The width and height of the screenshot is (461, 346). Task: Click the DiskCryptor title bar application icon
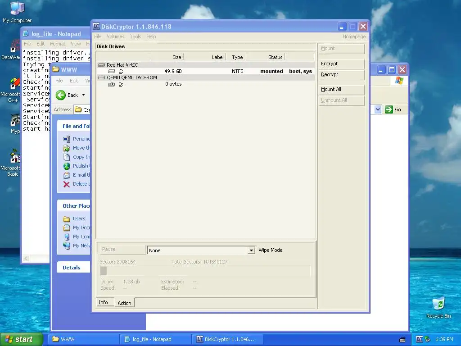pos(96,27)
